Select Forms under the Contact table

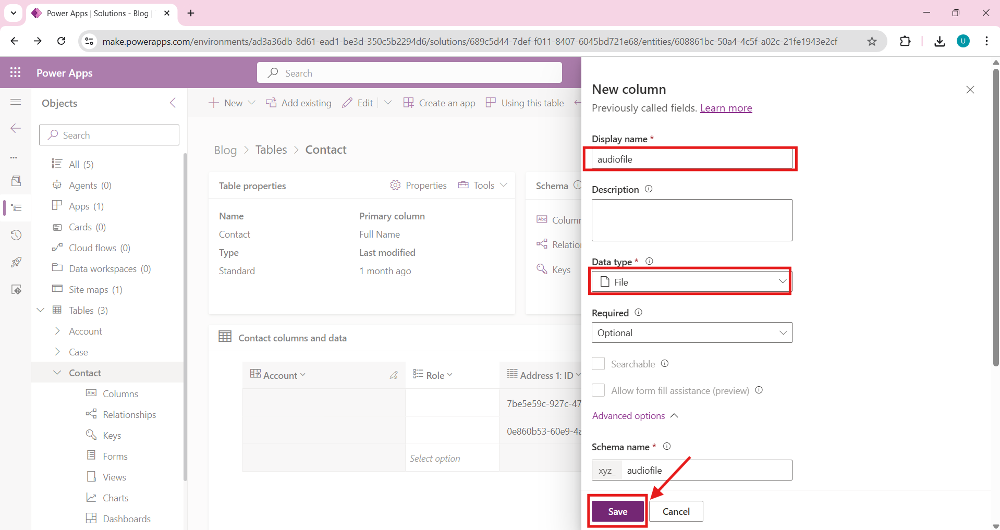(x=115, y=457)
